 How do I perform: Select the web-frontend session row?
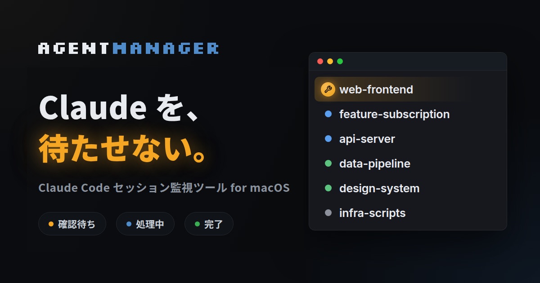point(408,89)
